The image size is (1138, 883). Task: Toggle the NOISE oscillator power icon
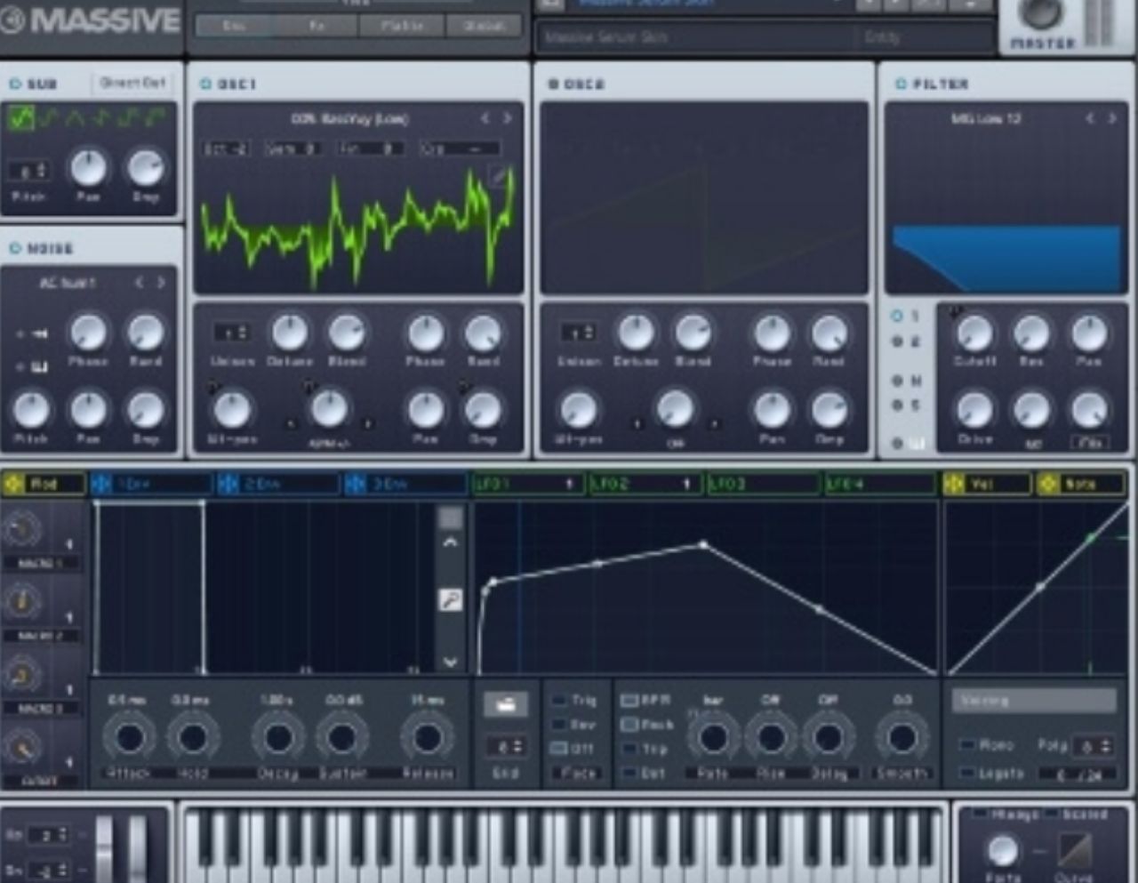(15, 248)
